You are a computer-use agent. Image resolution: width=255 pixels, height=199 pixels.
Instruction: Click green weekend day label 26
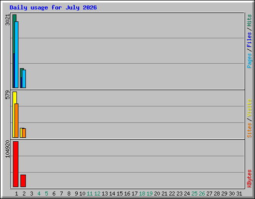pyautogui.click(x=202, y=194)
